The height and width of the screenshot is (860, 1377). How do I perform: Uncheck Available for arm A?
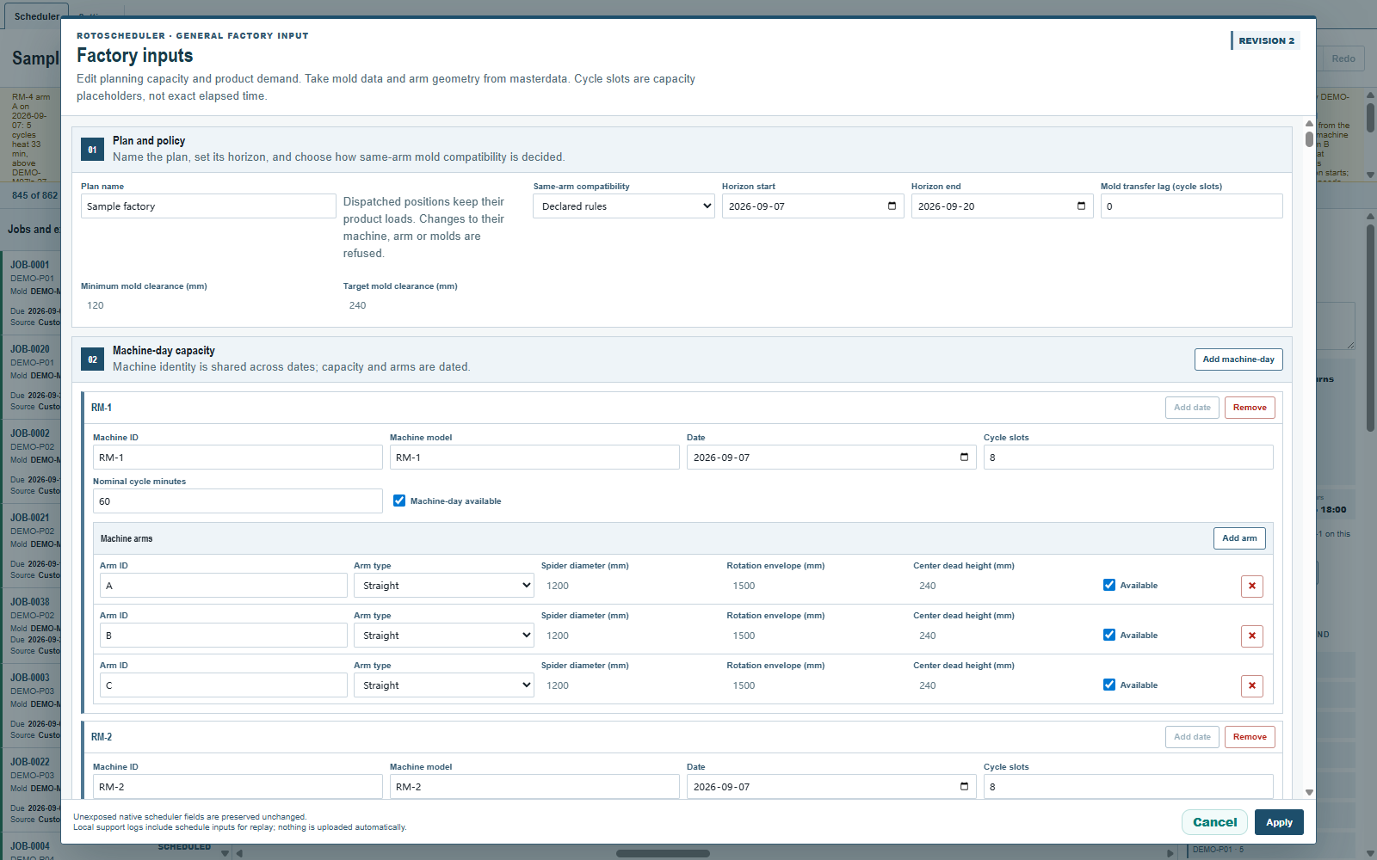pos(1109,585)
